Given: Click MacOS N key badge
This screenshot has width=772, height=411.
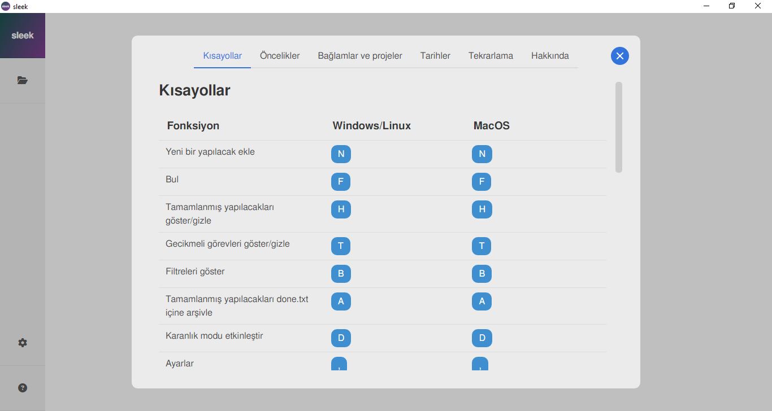Looking at the screenshot, I should [482, 154].
